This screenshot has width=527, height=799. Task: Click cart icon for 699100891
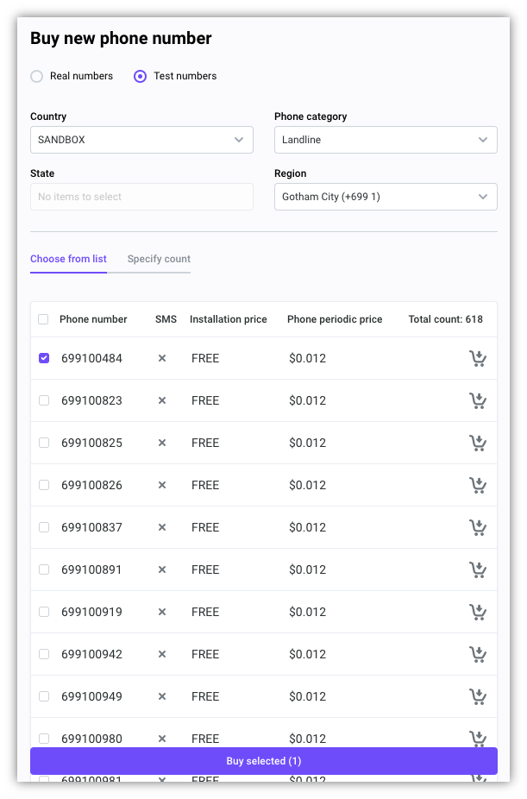477,569
